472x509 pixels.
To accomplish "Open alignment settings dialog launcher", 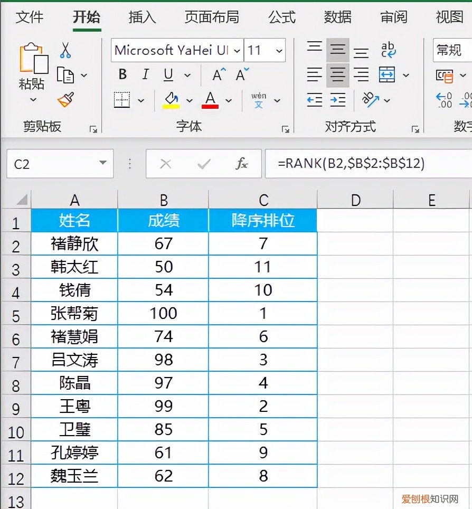I will pyautogui.click(x=415, y=130).
